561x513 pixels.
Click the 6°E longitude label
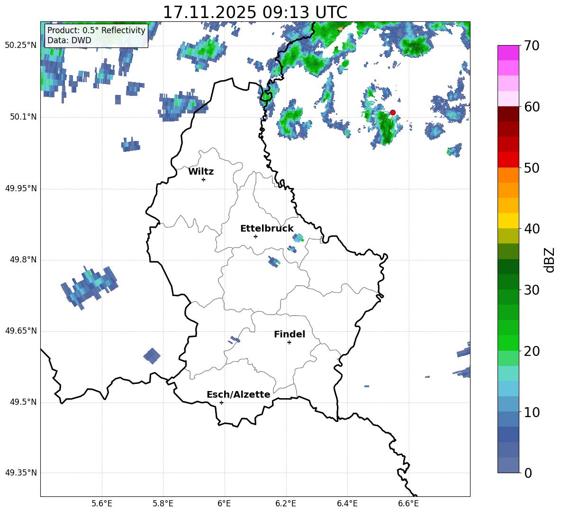tap(224, 504)
